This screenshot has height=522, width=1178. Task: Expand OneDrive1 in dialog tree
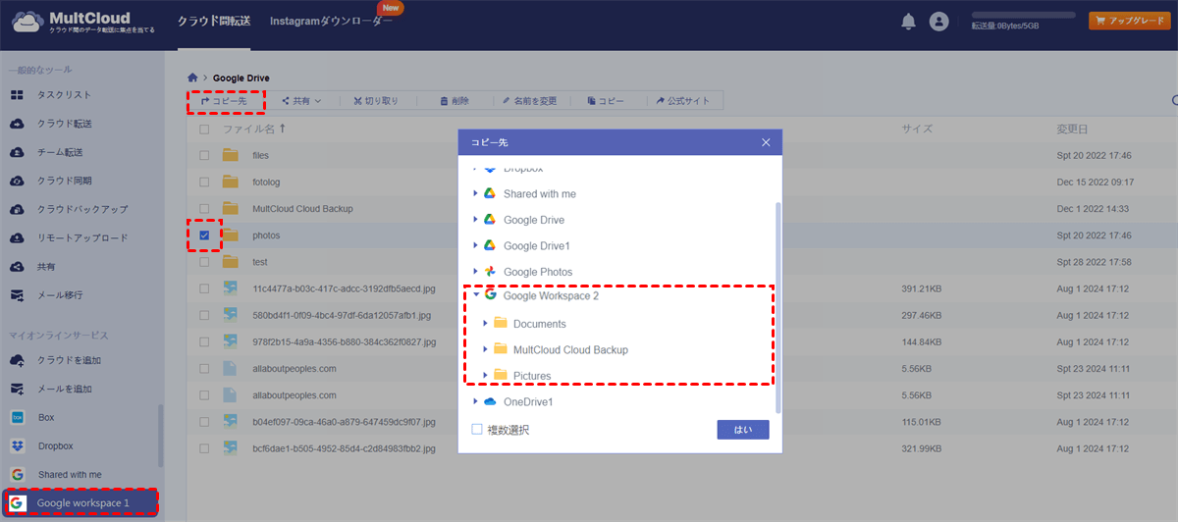[476, 401]
